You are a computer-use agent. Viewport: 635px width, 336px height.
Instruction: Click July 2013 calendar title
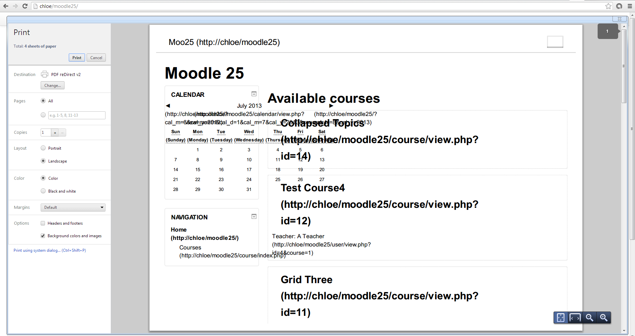[x=249, y=106]
